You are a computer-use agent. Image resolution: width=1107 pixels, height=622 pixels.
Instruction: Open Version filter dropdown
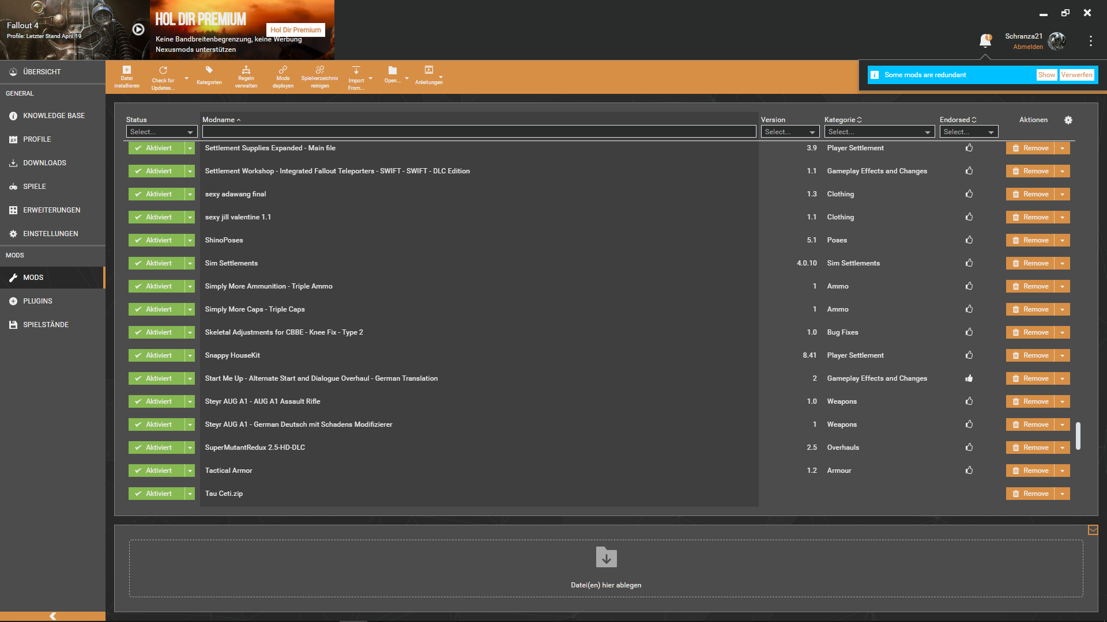pos(790,132)
